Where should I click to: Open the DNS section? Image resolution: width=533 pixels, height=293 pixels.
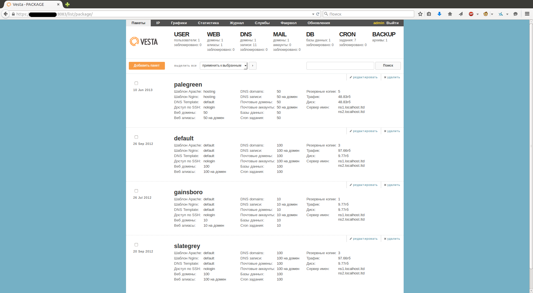click(x=246, y=34)
